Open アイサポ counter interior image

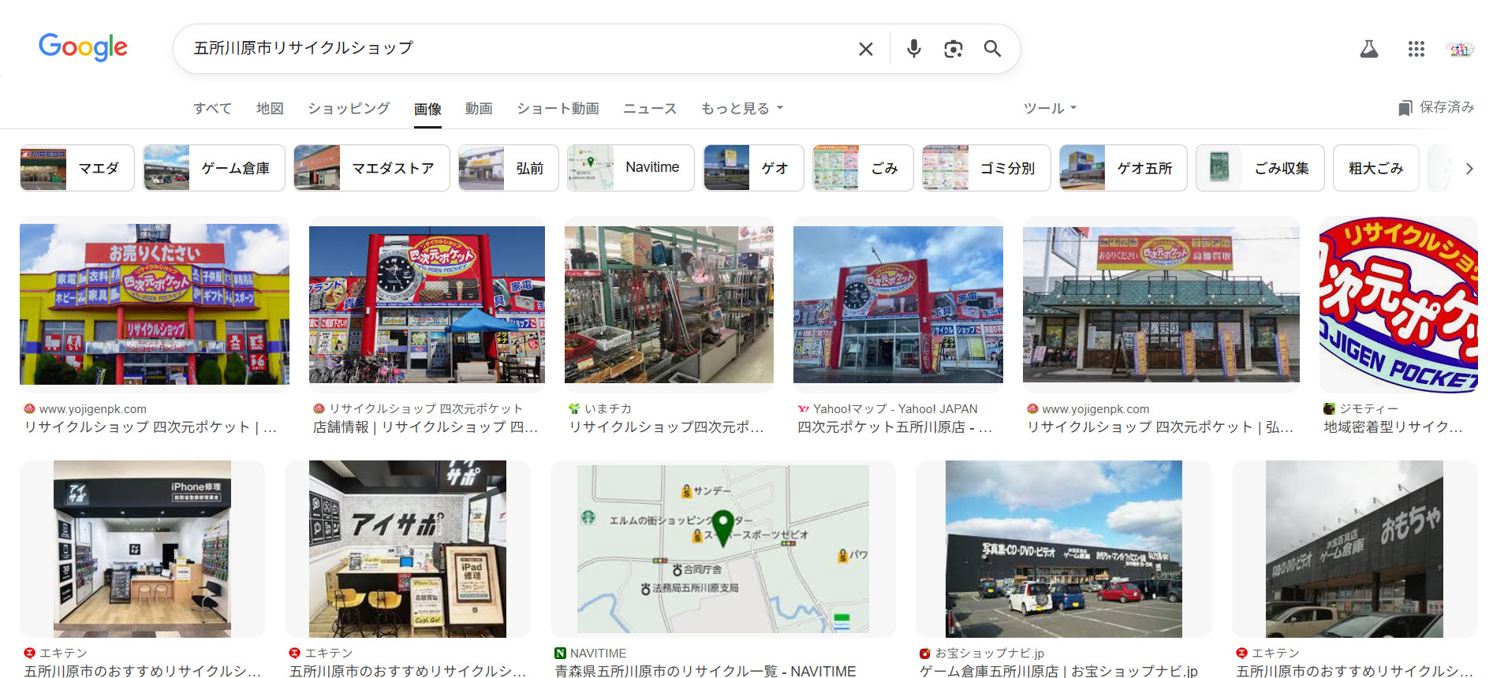coord(408,549)
